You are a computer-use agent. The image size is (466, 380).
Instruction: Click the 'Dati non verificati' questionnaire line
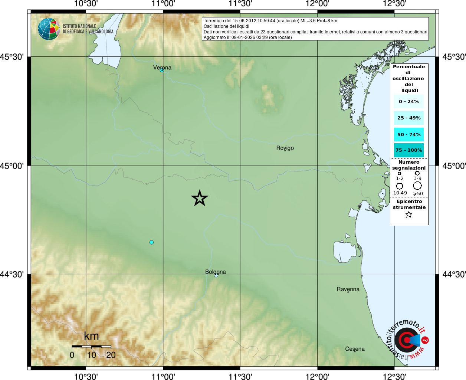(316, 32)
